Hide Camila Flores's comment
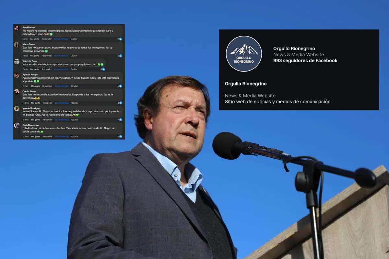 click(x=75, y=103)
